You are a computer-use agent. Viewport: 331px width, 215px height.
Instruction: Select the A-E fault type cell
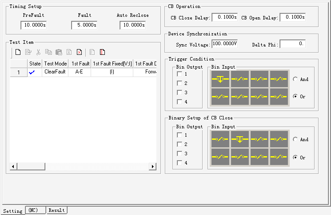point(80,72)
